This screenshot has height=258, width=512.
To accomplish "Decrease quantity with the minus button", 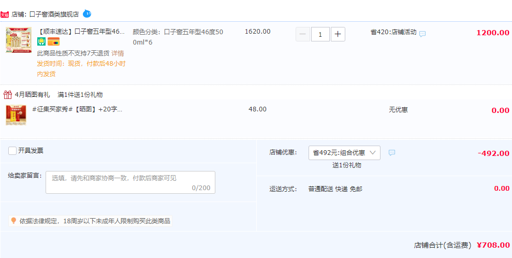I will 303,34.
